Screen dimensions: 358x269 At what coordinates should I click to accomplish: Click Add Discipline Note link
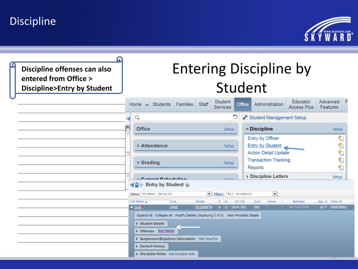[x=181, y=254]
